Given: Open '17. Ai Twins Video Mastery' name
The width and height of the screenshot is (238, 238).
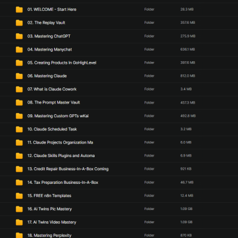Looking at the screenshot, I should (x=52, y=222).
